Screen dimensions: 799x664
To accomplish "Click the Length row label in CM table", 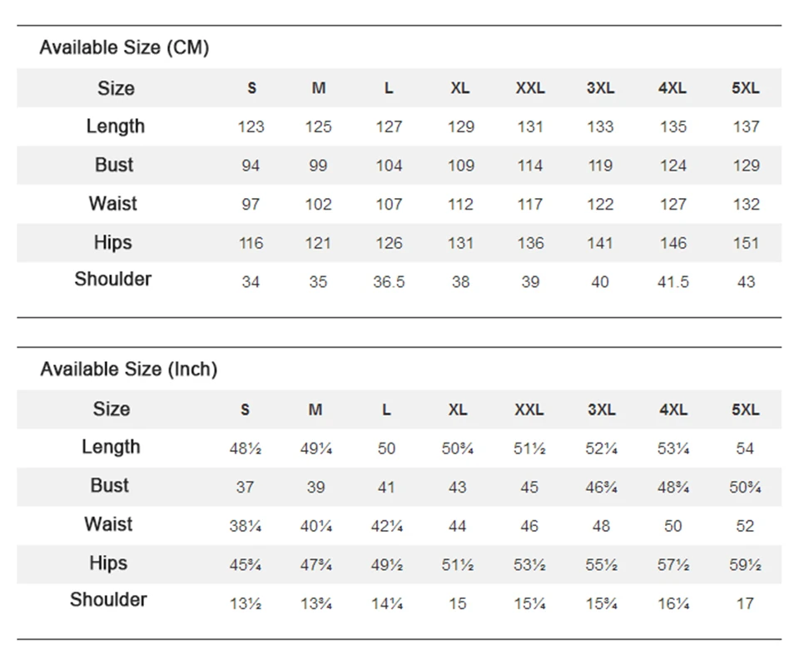I will click(x=116, y=126).
